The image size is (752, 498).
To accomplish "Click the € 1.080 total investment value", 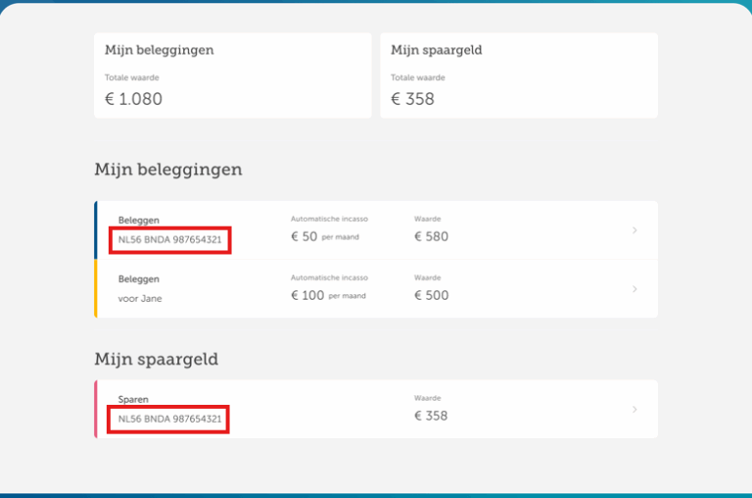I will click(x=133, y=99).
